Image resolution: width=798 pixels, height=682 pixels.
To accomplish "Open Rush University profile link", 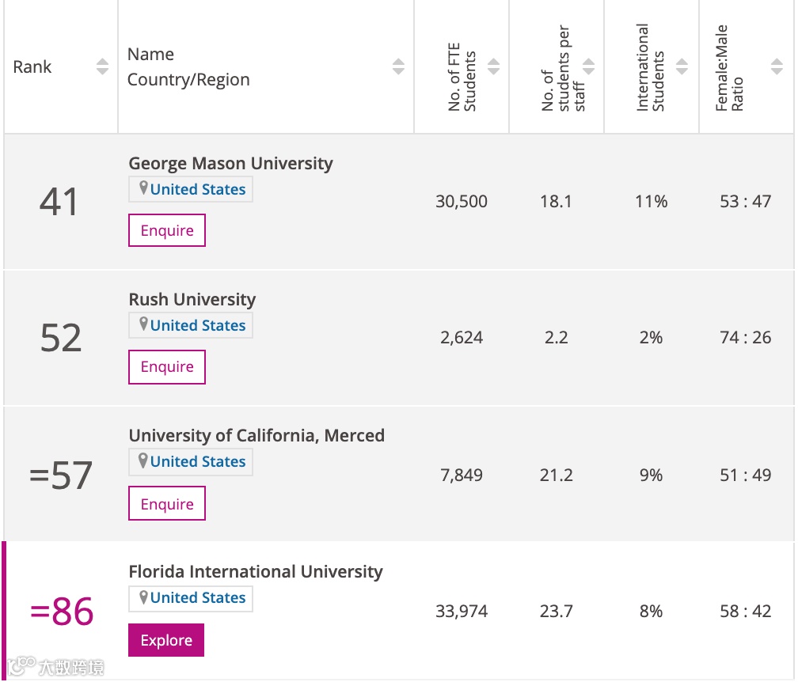I will [192, 300].
